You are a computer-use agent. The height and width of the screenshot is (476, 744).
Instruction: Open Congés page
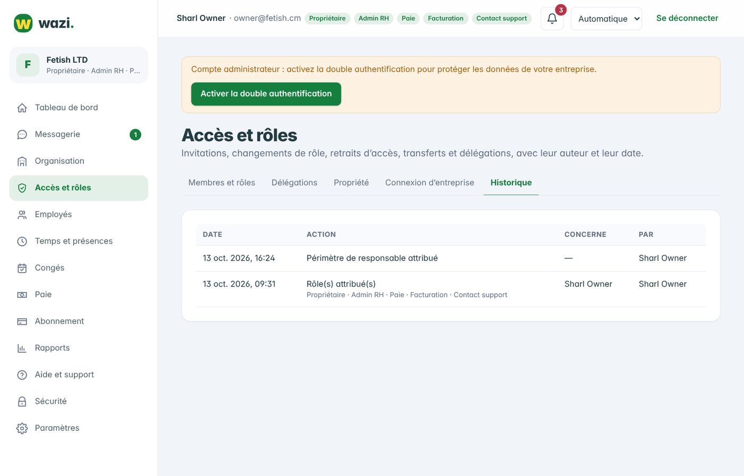click(x=79, y=268)
